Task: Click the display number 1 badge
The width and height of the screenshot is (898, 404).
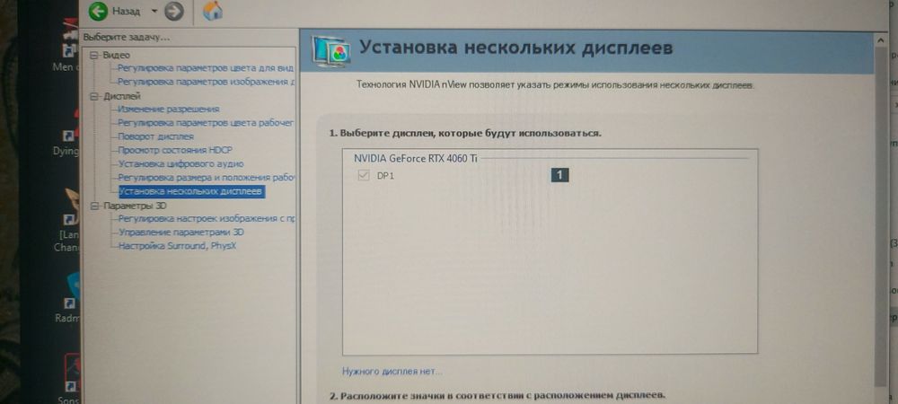Action: [559, 175]
